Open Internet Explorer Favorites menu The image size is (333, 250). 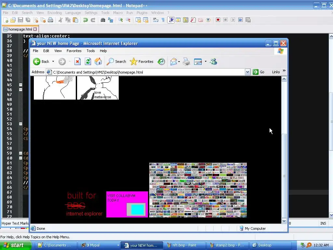pos(74,51)
